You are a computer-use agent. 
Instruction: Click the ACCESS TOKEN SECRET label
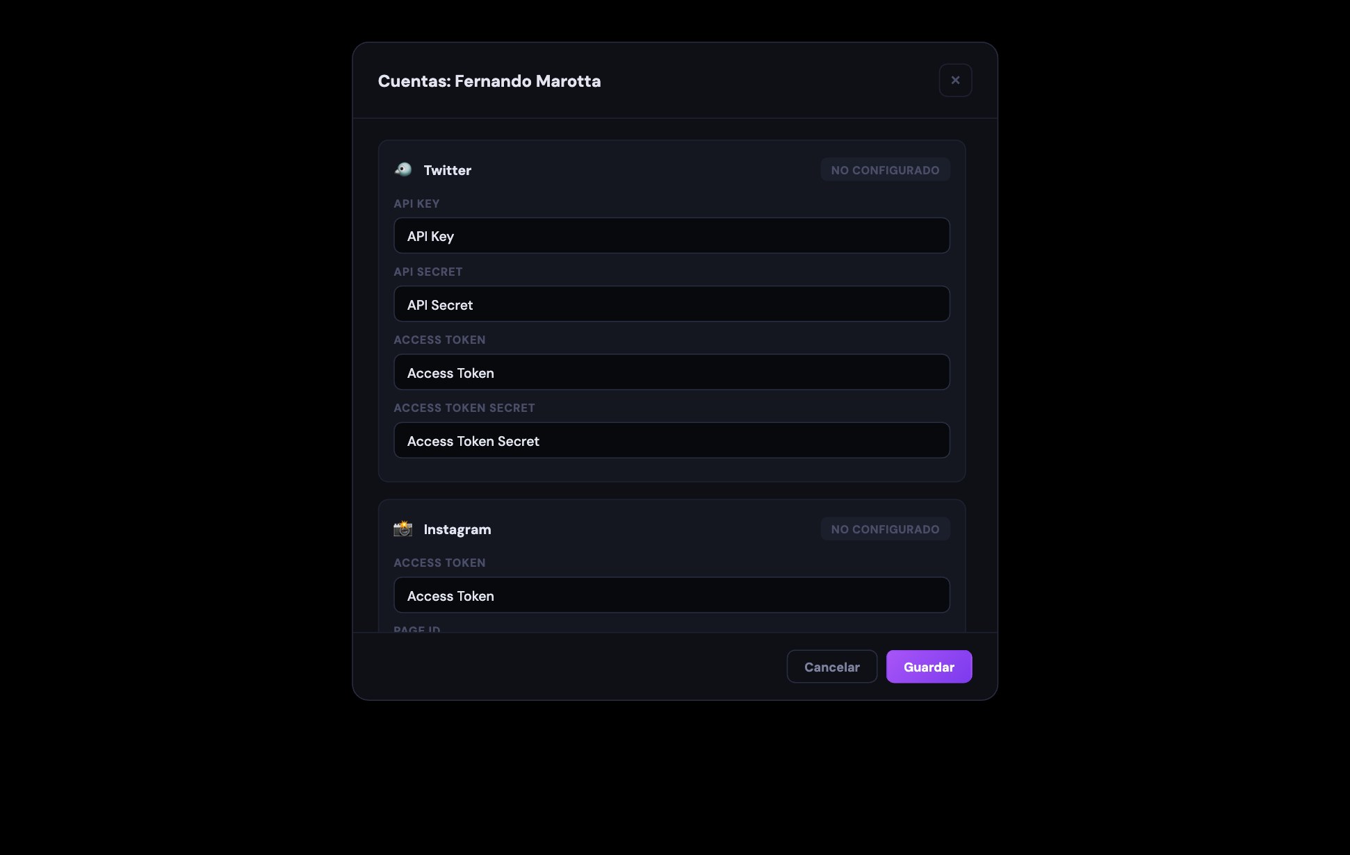pyautogui.click(x=464, y=408)
